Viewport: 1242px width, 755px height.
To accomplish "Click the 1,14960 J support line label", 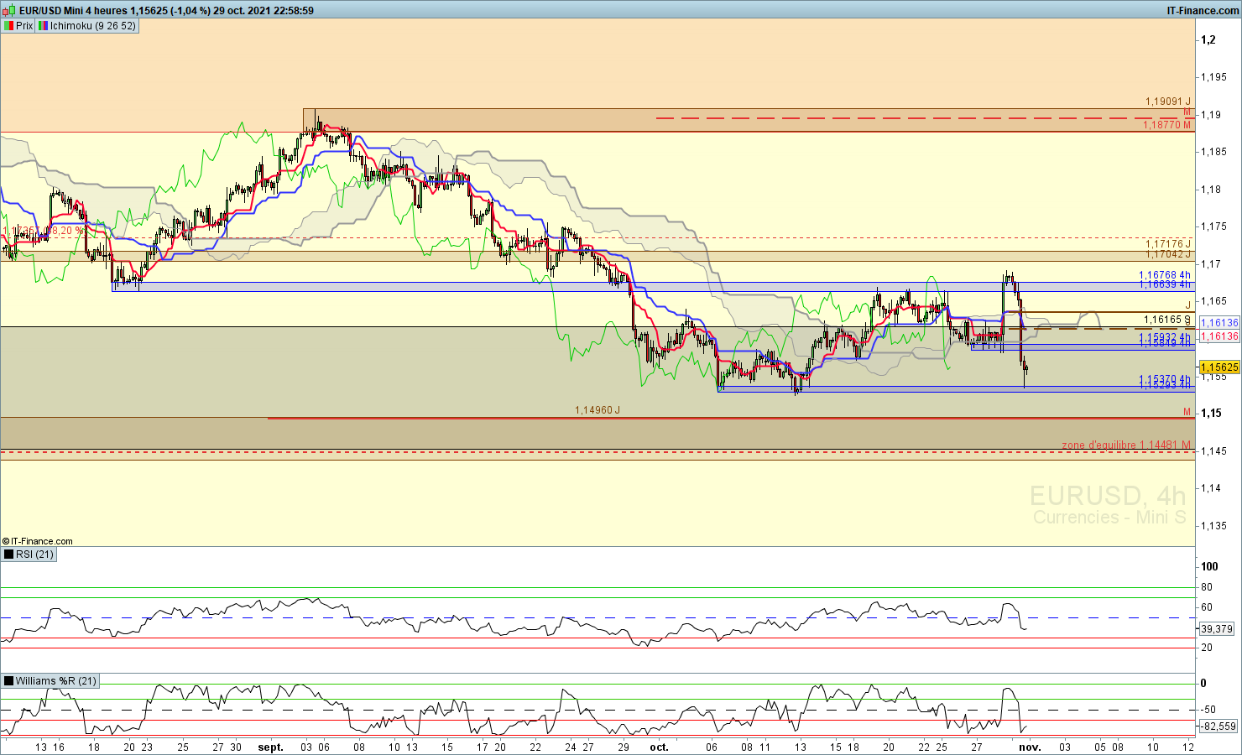I will click(x=597, y=410).
